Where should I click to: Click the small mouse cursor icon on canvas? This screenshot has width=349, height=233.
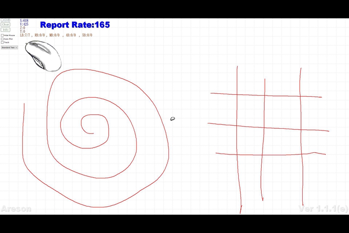tap(172, 119)
